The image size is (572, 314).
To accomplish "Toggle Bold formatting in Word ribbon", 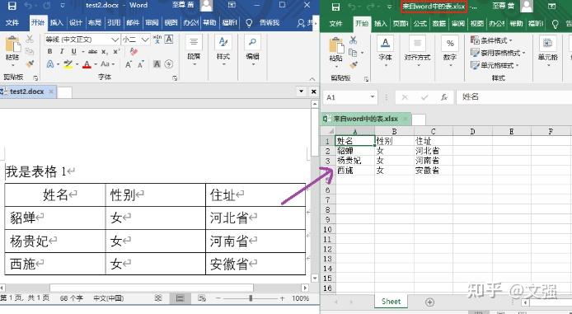I will pyautogui.click(x=50, y=52).
